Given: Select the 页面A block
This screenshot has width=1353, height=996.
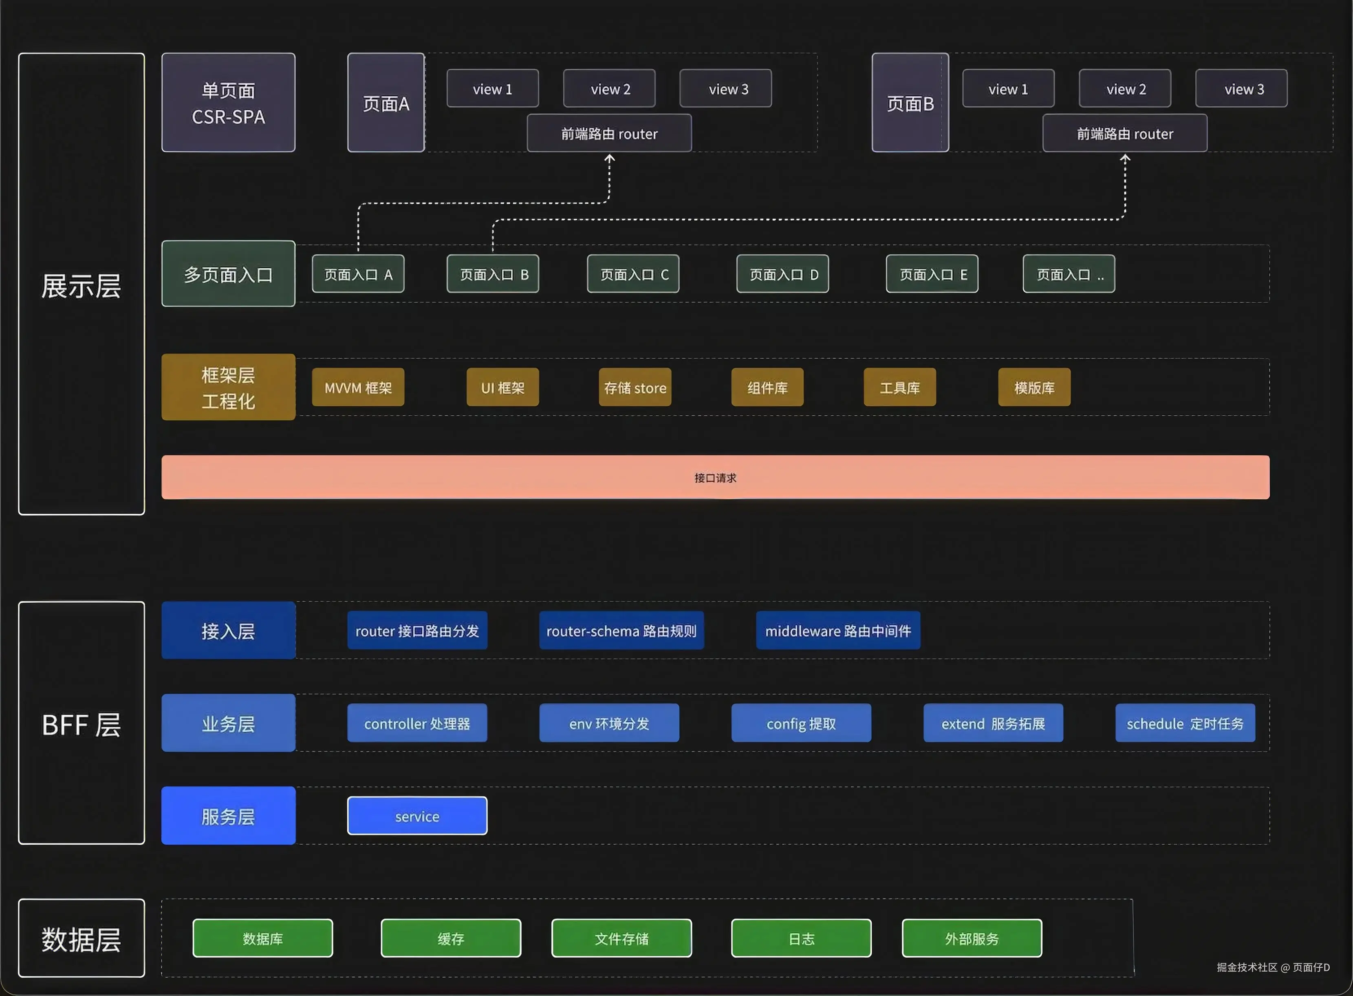Looking at the screenshot, I should coord(386,103).
